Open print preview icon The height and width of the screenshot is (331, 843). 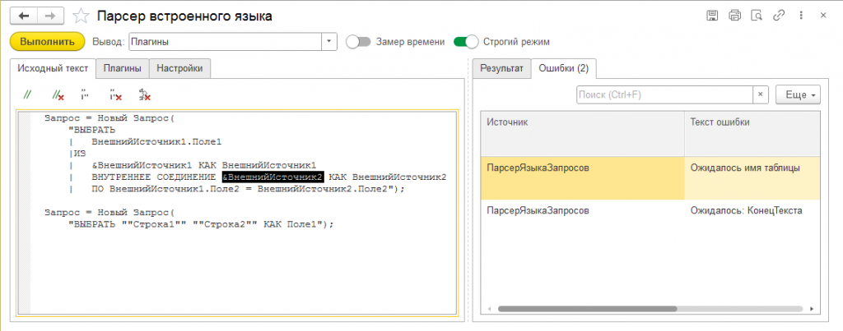[x=757, y=16]
